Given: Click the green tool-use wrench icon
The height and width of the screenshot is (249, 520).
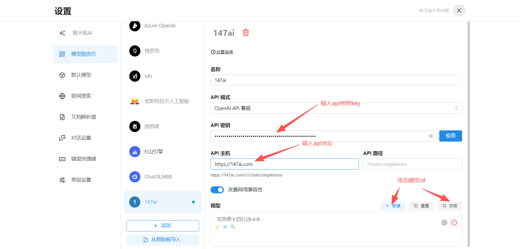Looking at the screenshot, I should point(233,227).
